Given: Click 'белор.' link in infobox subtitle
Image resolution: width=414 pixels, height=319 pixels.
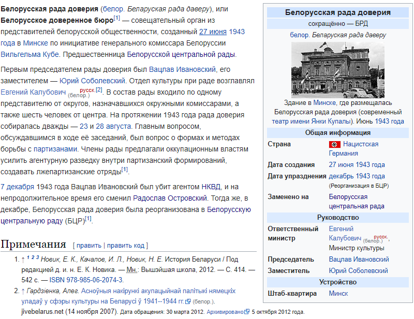Looking at the screenshot, I should tap(299, 35).
